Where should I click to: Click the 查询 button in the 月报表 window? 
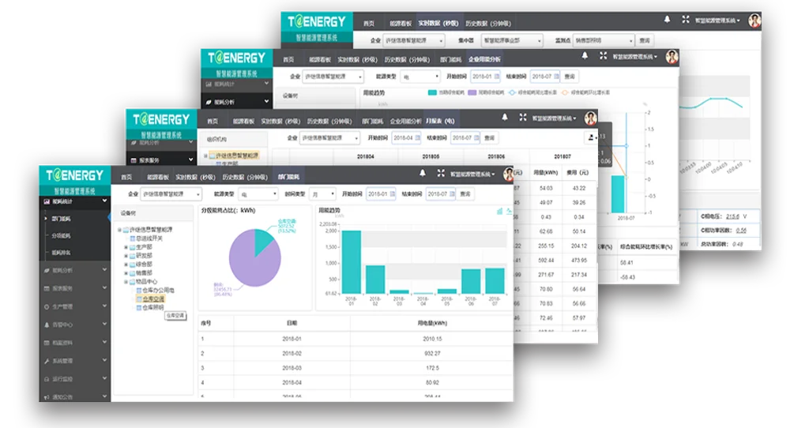pos(489,137)
